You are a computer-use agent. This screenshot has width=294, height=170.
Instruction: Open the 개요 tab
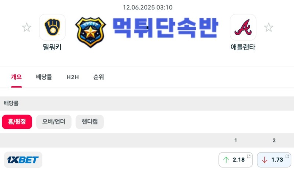point(16,77)
